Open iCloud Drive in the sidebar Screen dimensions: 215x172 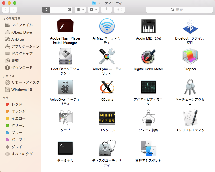pos(20,32)
